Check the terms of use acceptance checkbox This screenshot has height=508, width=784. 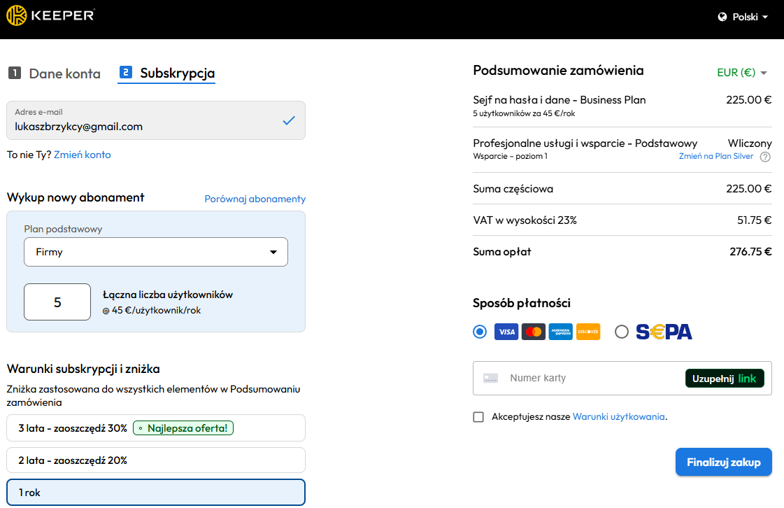478,417
